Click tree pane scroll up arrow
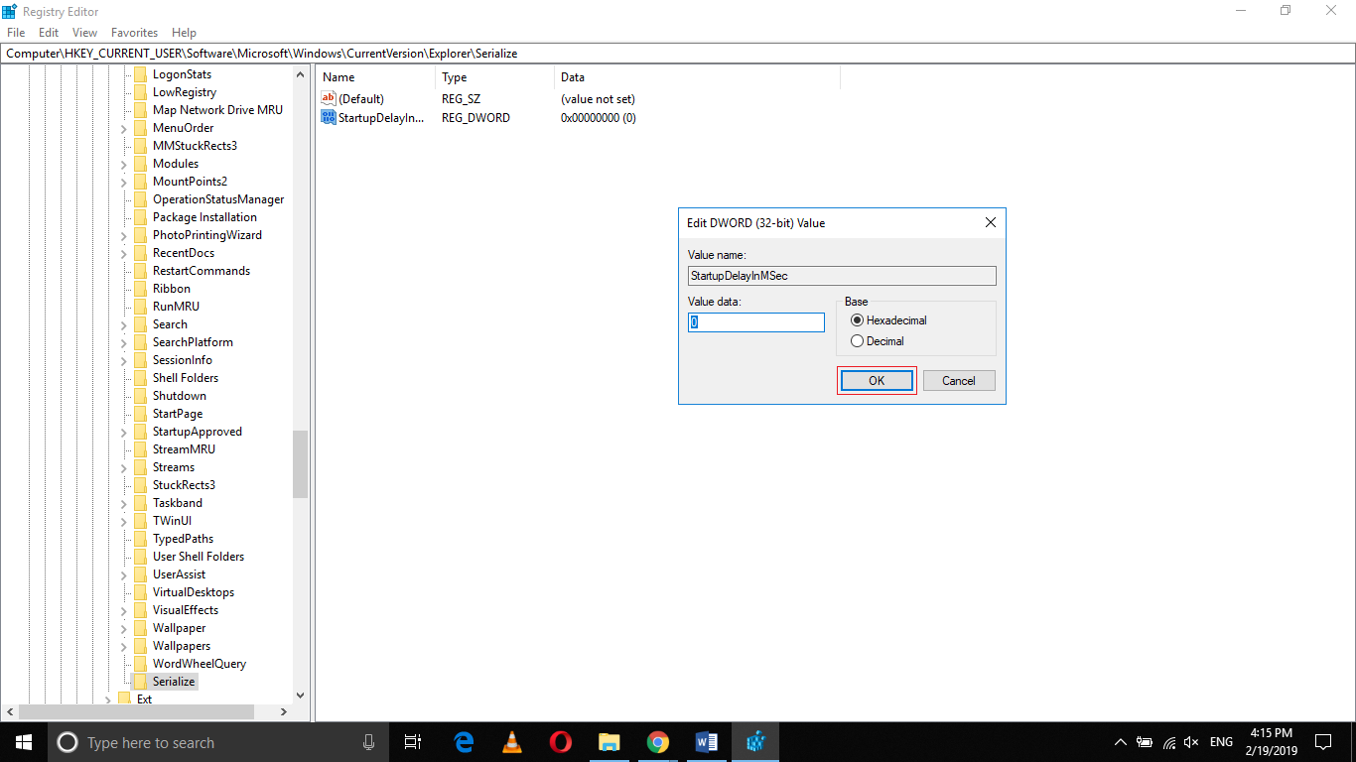 click(x=301, y=74)
